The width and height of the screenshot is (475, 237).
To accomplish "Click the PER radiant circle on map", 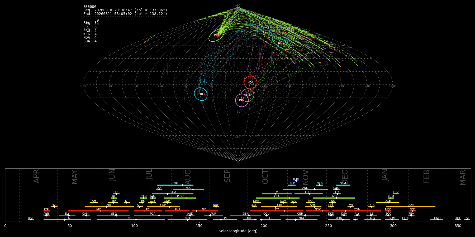I will point(217,35).
